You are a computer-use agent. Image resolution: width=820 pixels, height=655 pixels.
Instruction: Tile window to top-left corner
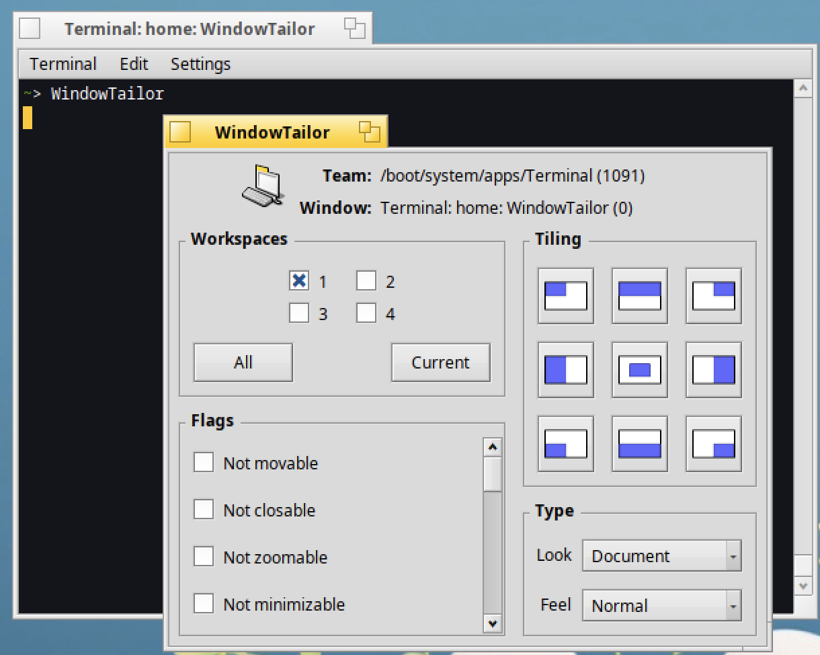pyautogui.click(x=565, y=296)
